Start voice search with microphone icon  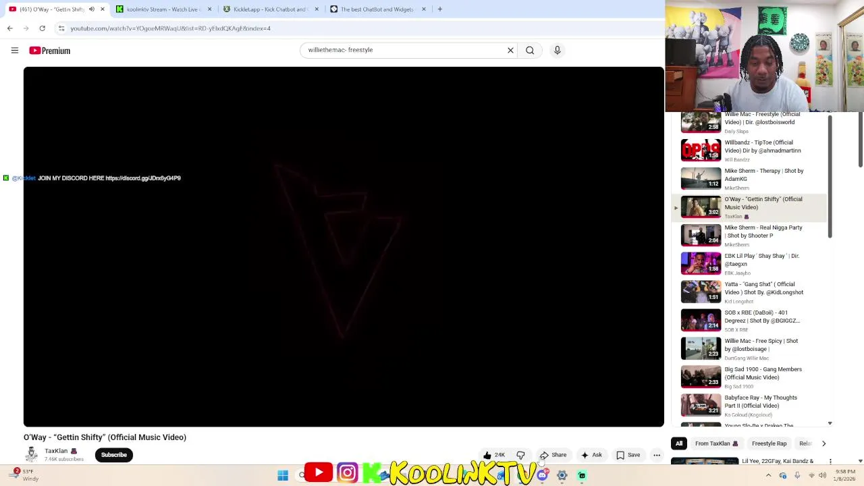[557, 50]
